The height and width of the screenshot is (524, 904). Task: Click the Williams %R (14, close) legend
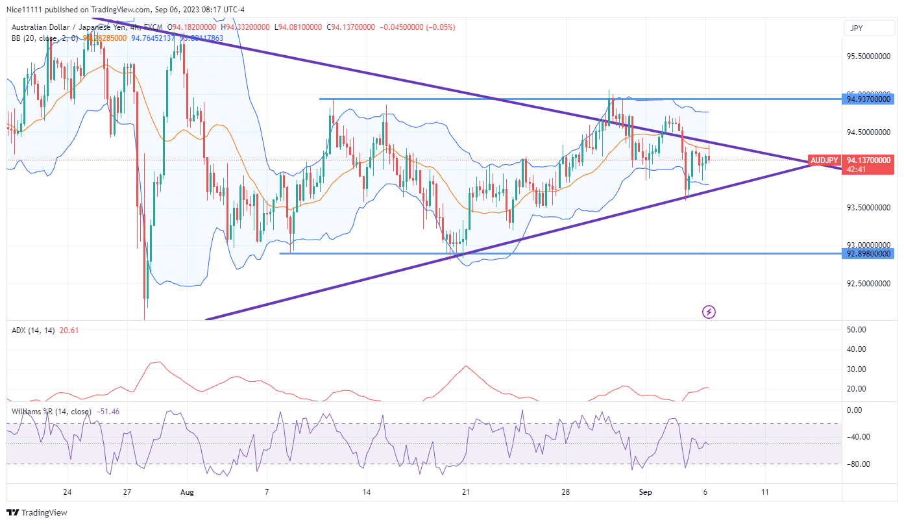coord(53,411)
